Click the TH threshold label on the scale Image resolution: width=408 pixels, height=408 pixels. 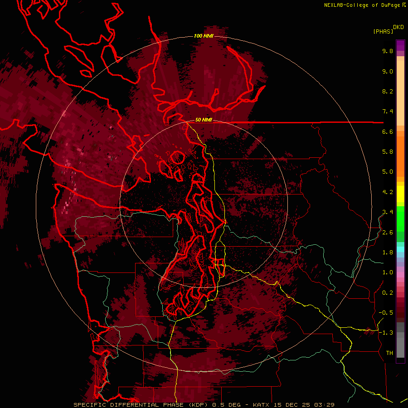[x=389, y=353]
